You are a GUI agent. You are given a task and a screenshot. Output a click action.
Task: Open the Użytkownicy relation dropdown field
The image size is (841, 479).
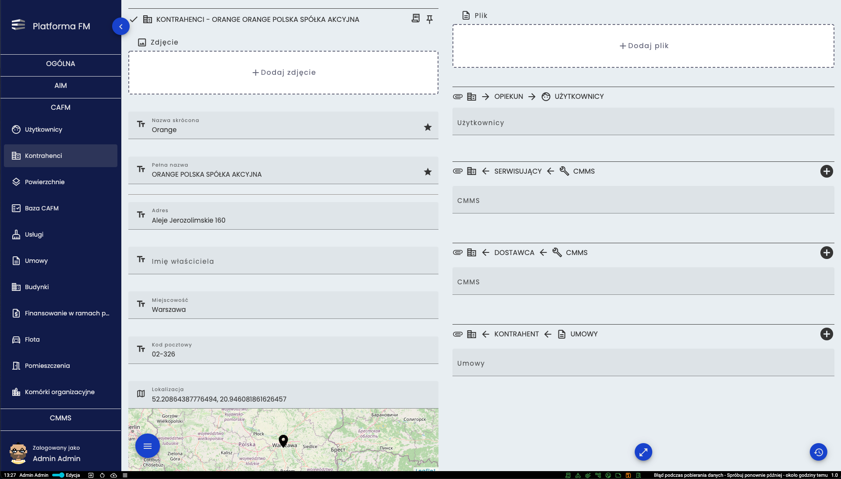click(x=643, y=122)
